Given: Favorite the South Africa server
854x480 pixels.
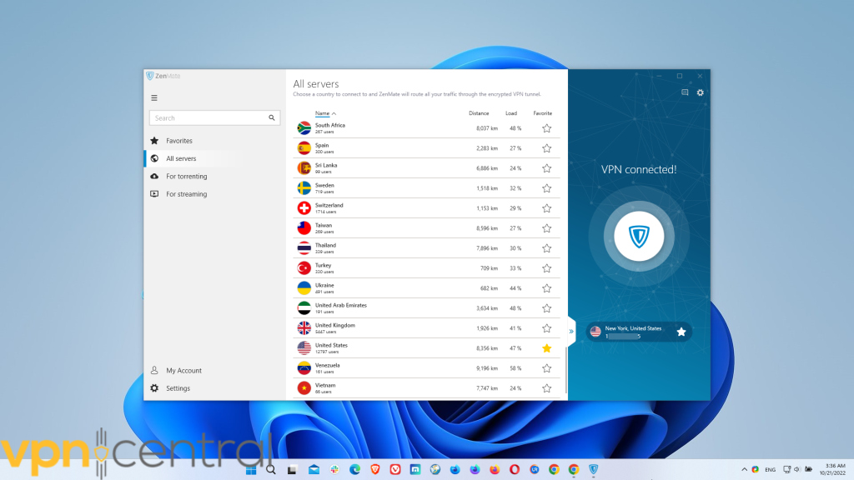Looking at the screenshot, I should [547, 128].
